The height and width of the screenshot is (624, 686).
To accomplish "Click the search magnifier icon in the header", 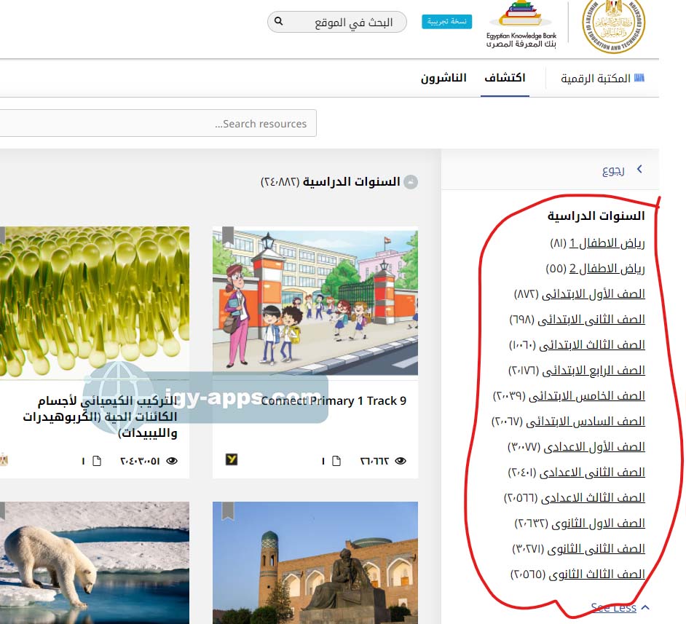I will tap(278, 22).
